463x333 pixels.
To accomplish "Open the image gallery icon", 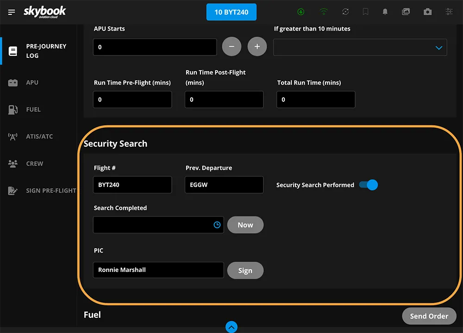I will pos(406,12).
